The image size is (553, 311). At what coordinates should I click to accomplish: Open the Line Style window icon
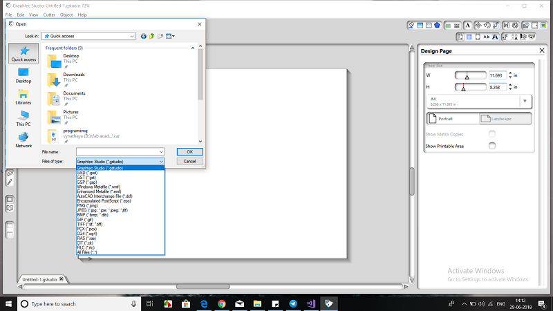tap(457, 26)
